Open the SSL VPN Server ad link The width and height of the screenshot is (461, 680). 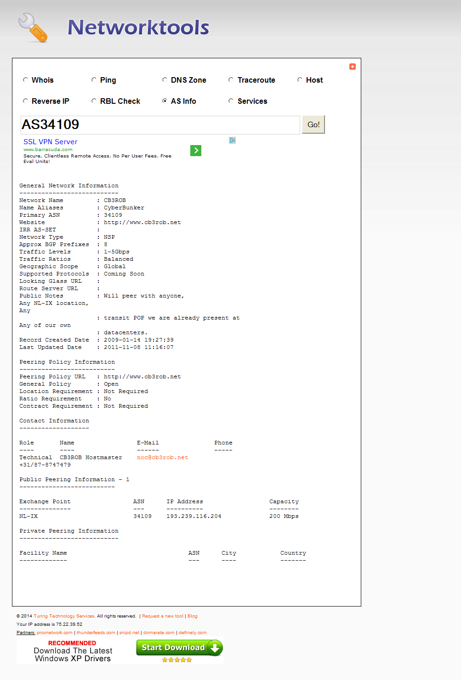coord(51,142)
